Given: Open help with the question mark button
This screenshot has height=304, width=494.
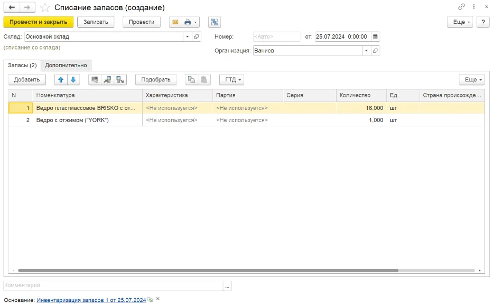Looking at the screenshot, I should pos(483,22).
